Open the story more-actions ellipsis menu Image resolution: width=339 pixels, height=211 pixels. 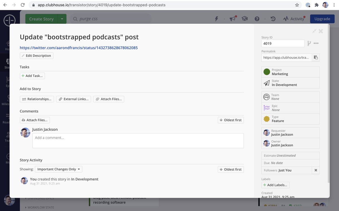point(316,43)
